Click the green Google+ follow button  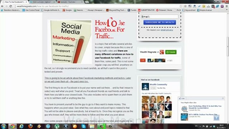pos(171,52)
